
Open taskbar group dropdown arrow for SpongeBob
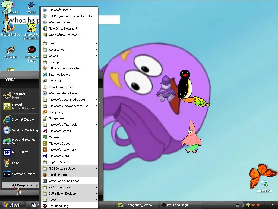pos(157,205)
